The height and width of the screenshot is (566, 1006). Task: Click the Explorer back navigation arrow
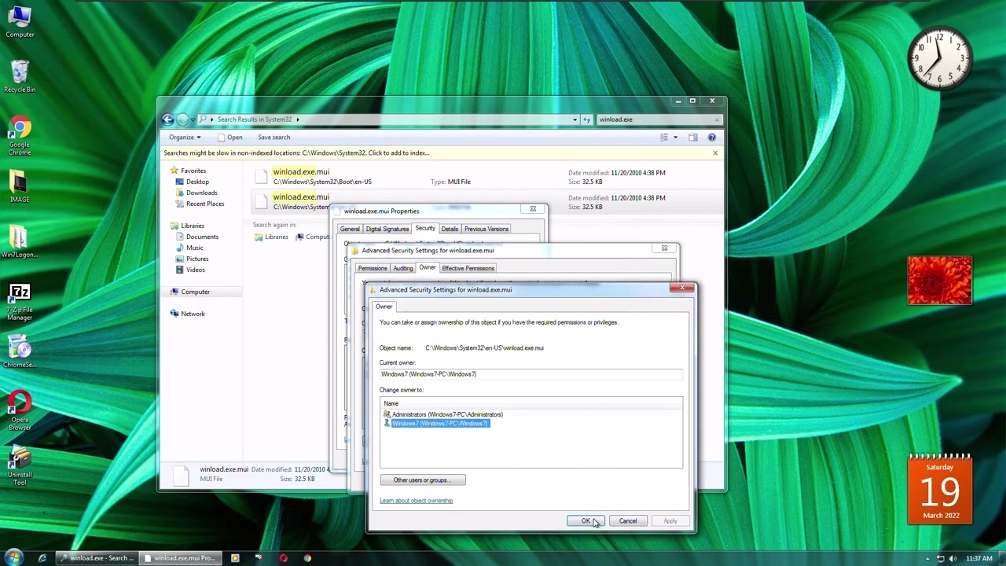tap(167, 119)
